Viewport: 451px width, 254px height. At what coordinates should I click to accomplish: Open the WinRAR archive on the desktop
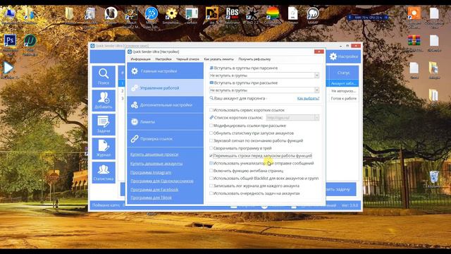414,41
